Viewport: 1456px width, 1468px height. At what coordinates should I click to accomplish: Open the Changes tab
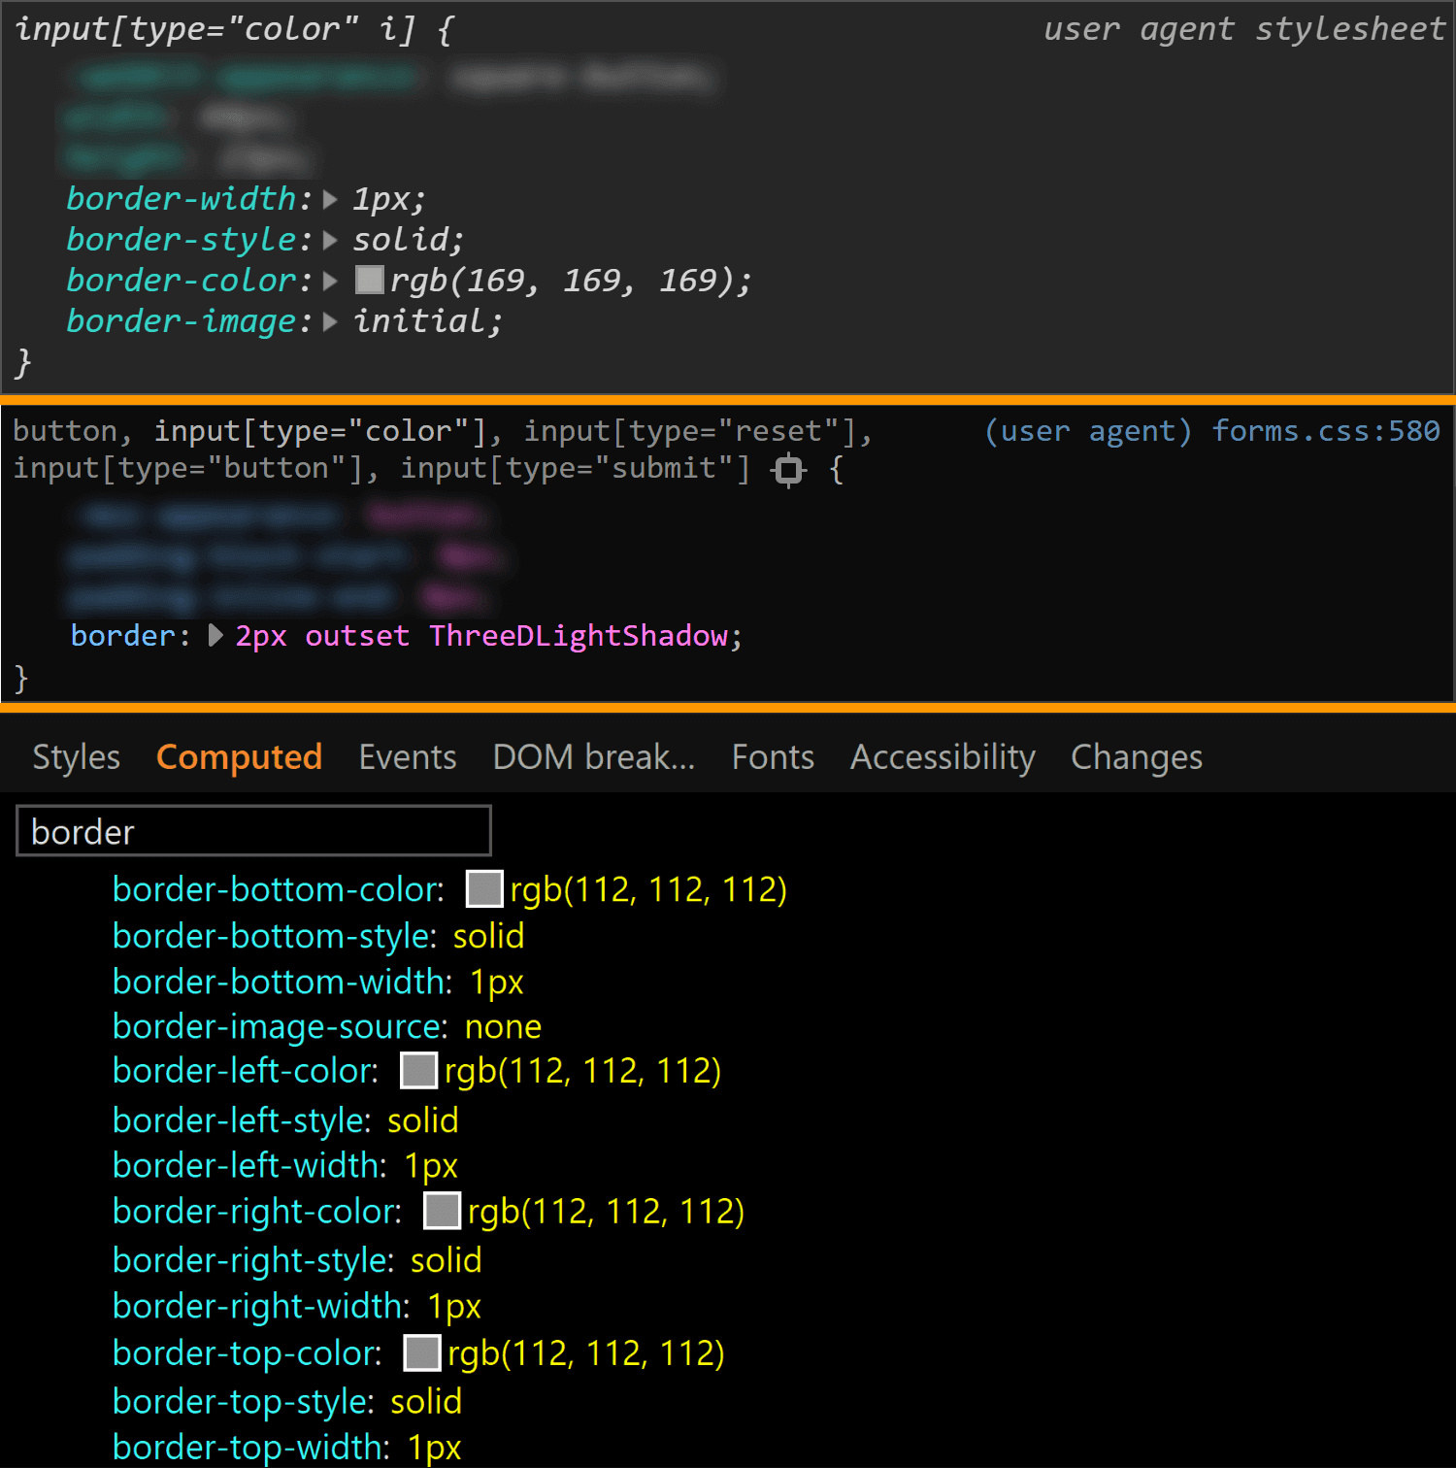(x=1137, y=757)
